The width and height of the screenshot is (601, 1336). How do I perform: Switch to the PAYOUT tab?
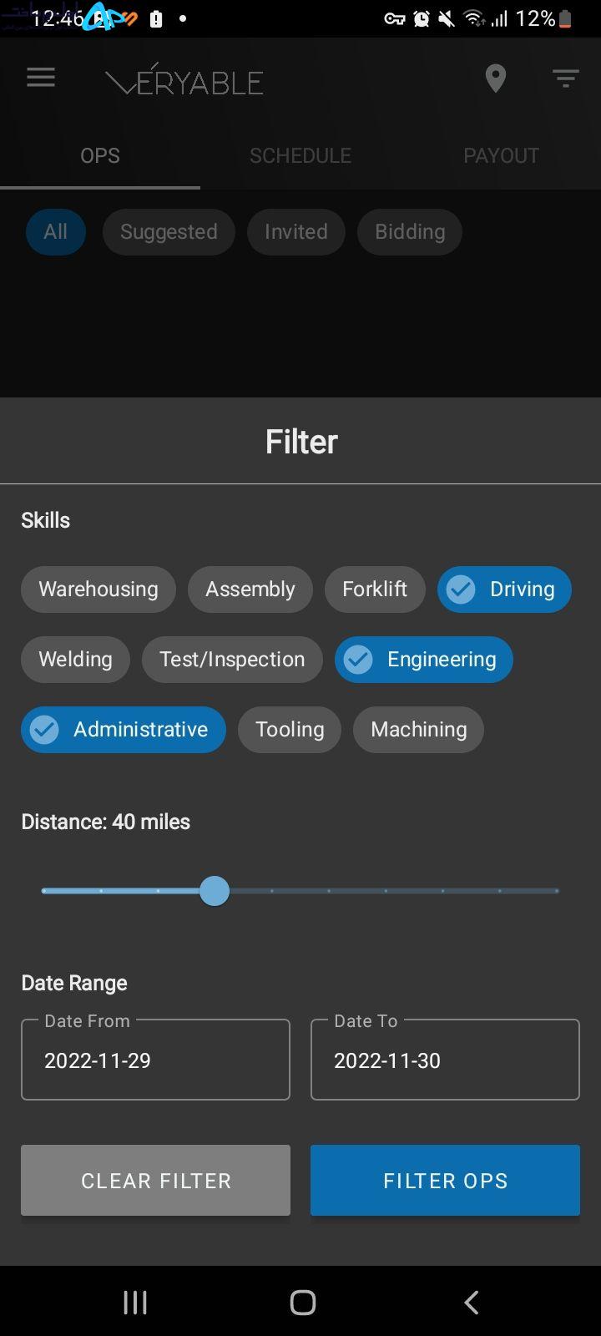501,155
